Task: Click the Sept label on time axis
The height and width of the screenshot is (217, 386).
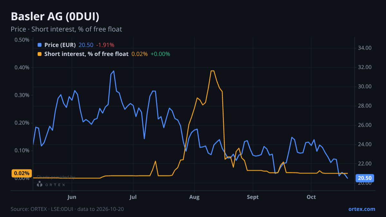Action: pyautogui.click(x=253, y=197)
